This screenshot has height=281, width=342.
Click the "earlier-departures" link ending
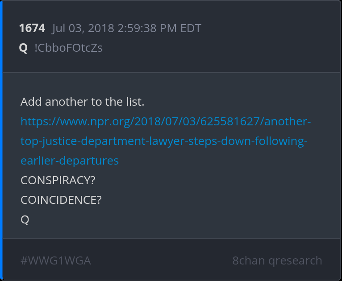point(70,161)
